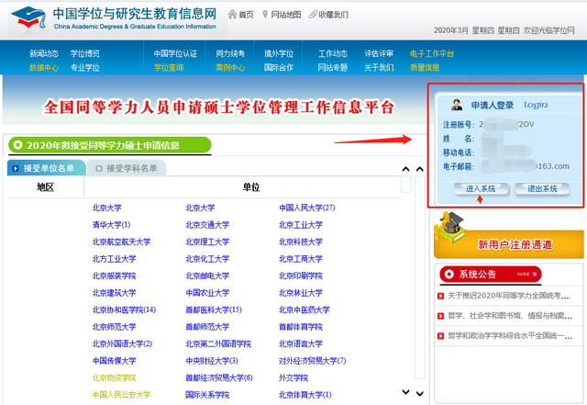Open the 北京航空航天大学 link

121,242
